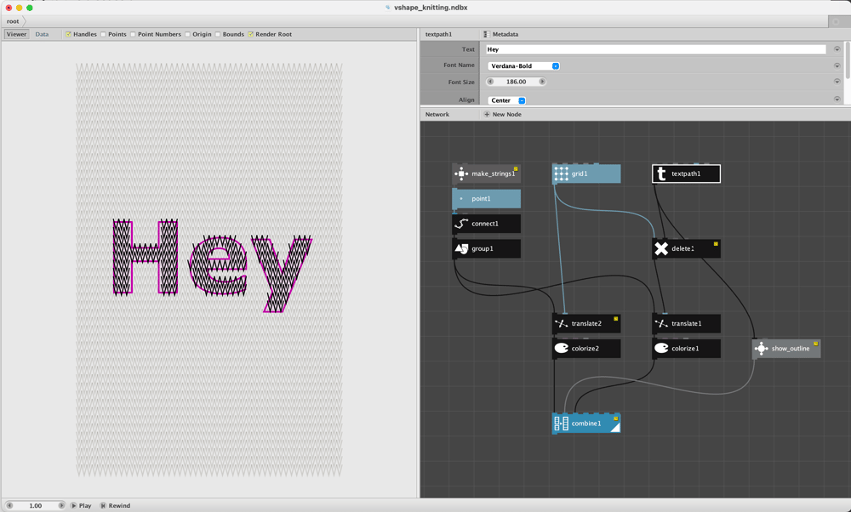851x512 pixels.
Task: Select the connect1 node curve icon
Action: (x=461, y=224)
